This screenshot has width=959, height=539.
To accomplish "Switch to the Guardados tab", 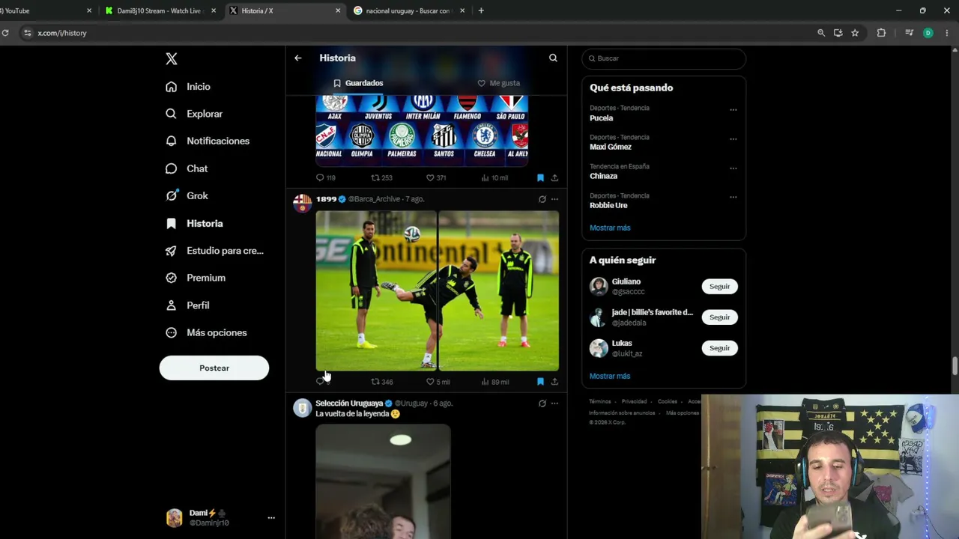I will (x=358, y=83).
